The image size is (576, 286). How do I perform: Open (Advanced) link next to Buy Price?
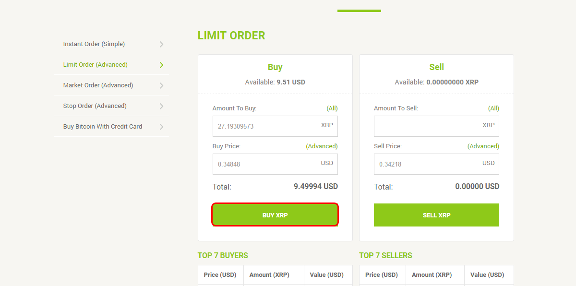pyautogui.click(x=322, y=146)
